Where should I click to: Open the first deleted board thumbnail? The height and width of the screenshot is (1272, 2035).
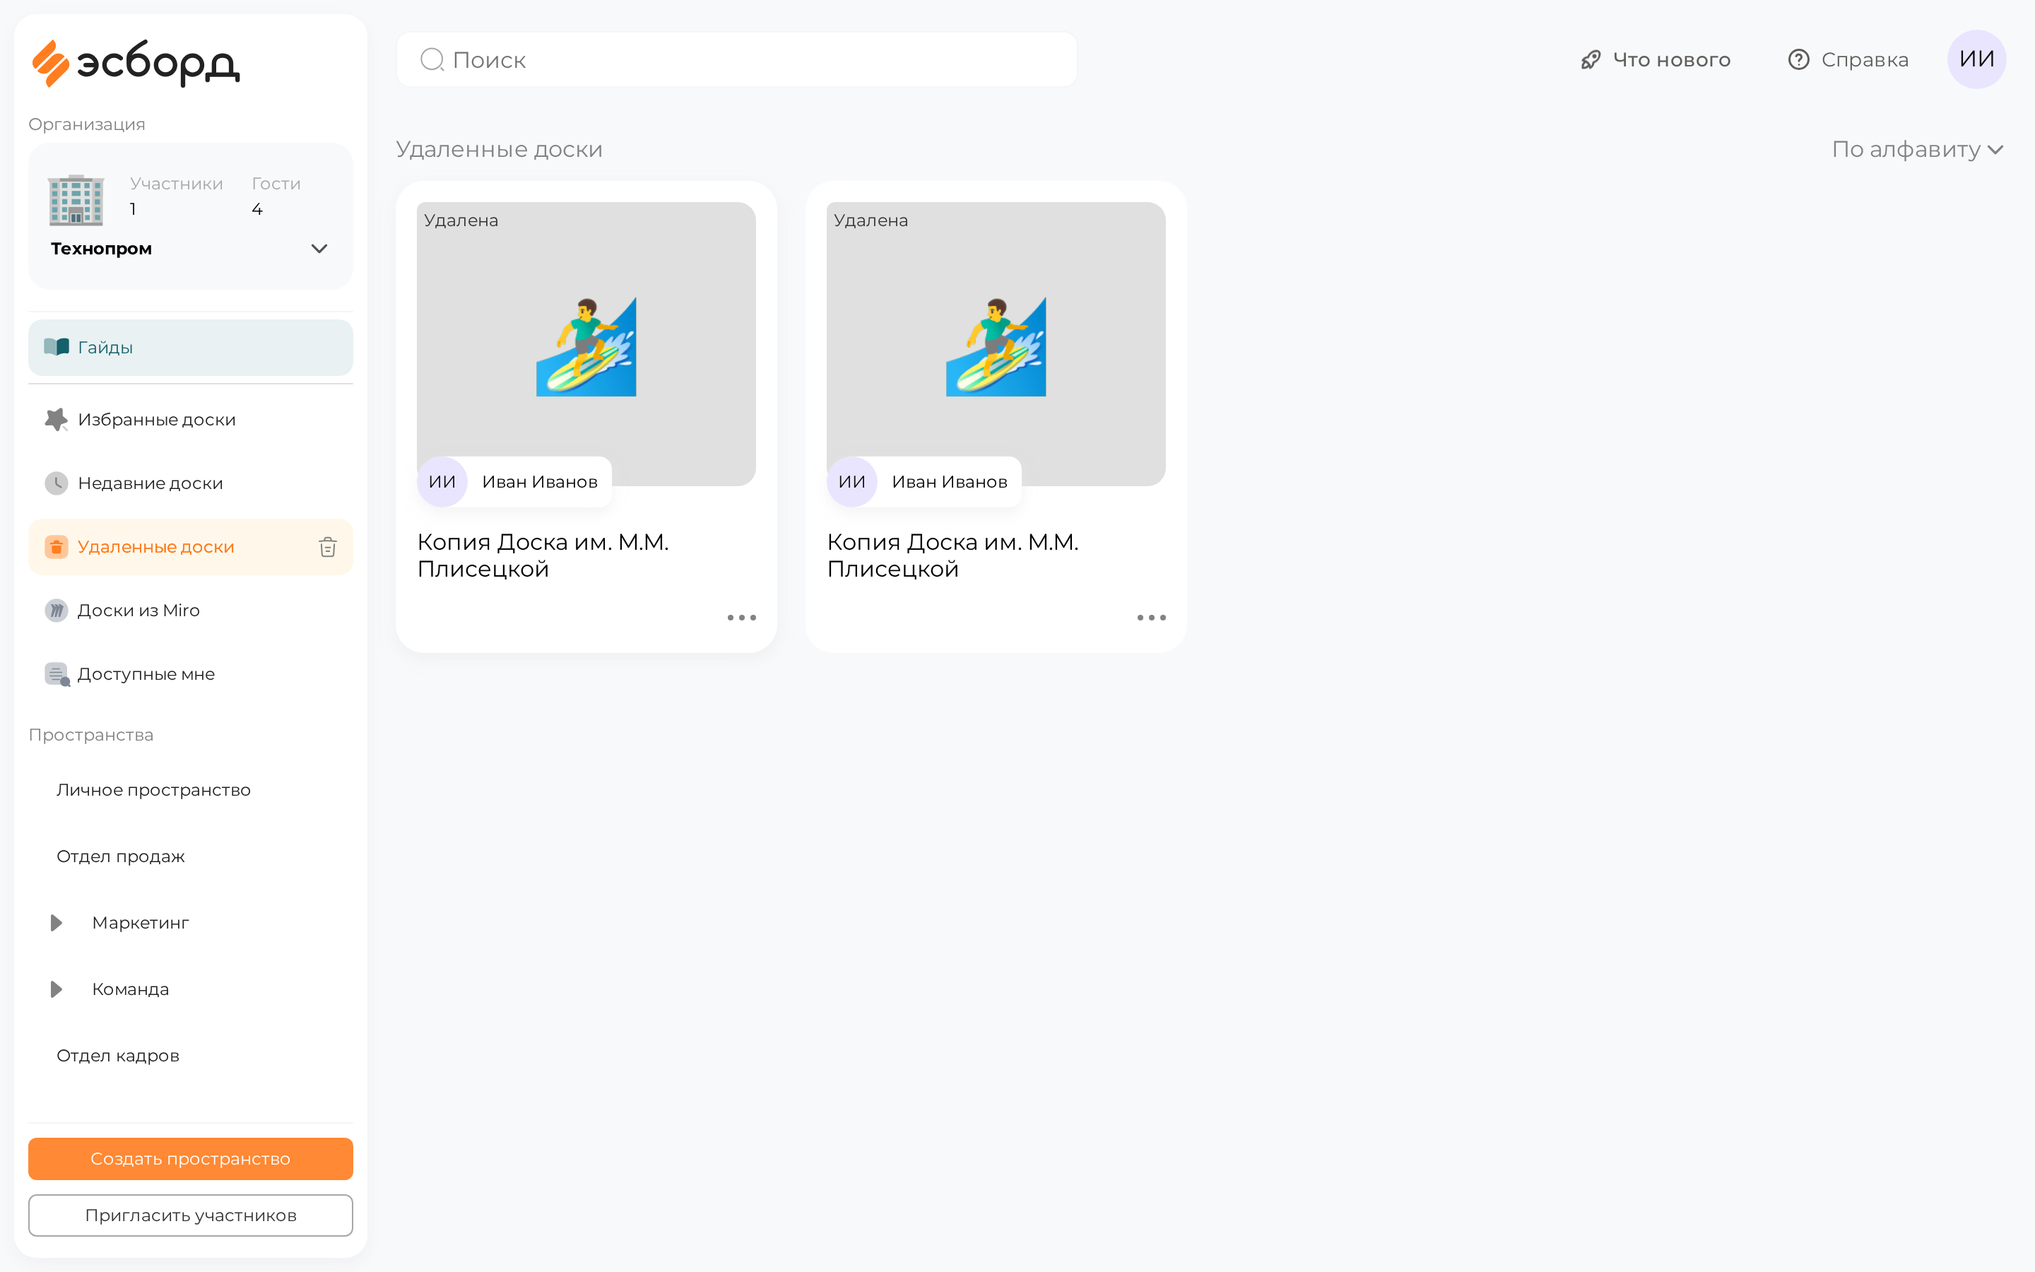pos(586,343)
